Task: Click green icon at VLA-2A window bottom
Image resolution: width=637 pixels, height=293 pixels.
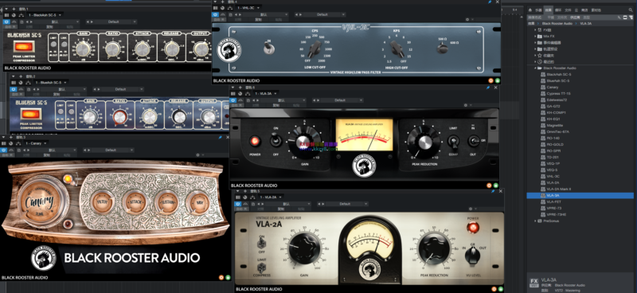Action: click(x=501, y=289)
